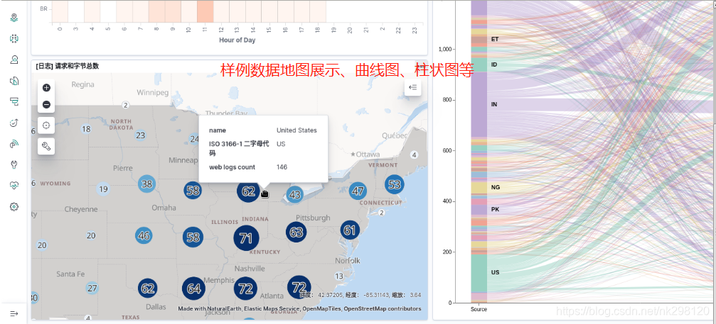The width and height of the screenshot is (716, 324).
Task: Click the map cluster labeled 63
Action: click(296, 232)
